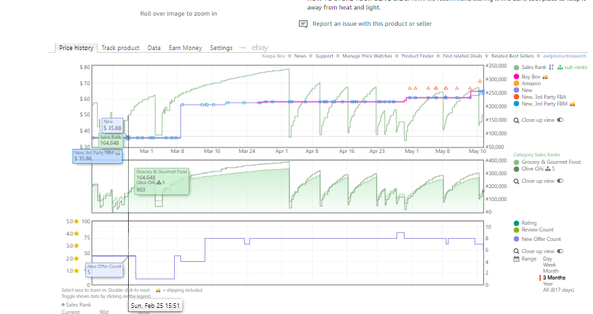The width and height of the screenshot is (593, 314).
Task: Set chart range to Week
Action: [549, 265]
